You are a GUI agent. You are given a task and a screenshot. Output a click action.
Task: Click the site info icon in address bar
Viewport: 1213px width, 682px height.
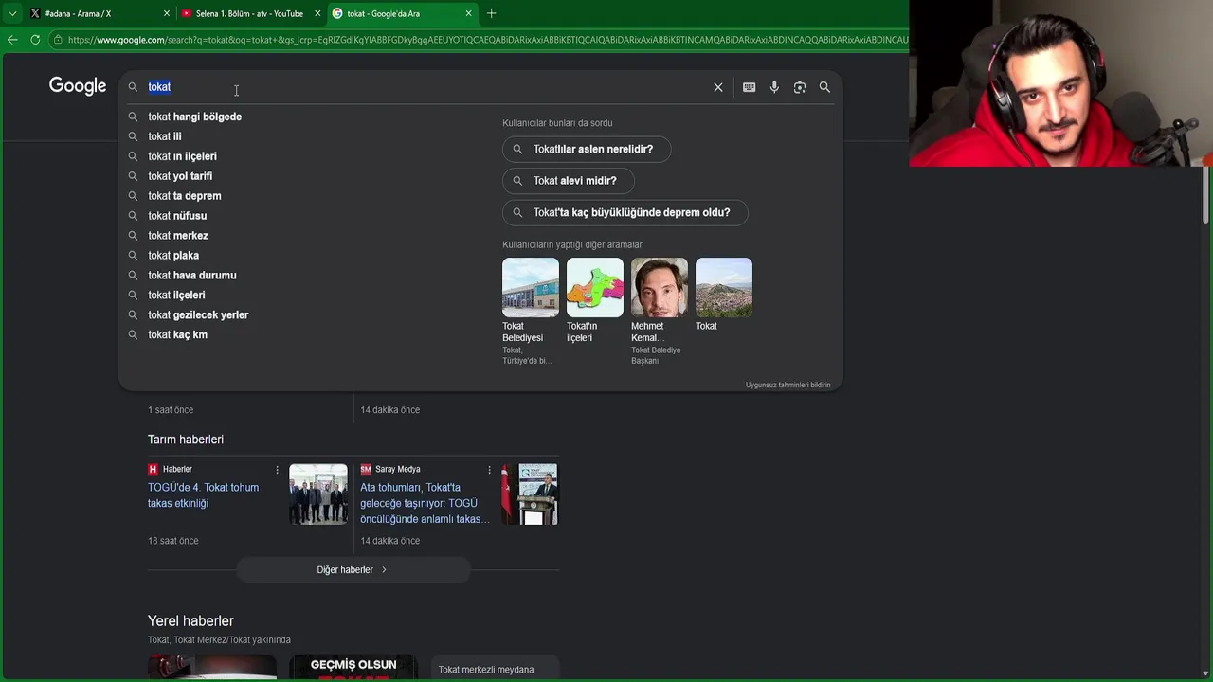pyautogui.click(x=58, y=40)
